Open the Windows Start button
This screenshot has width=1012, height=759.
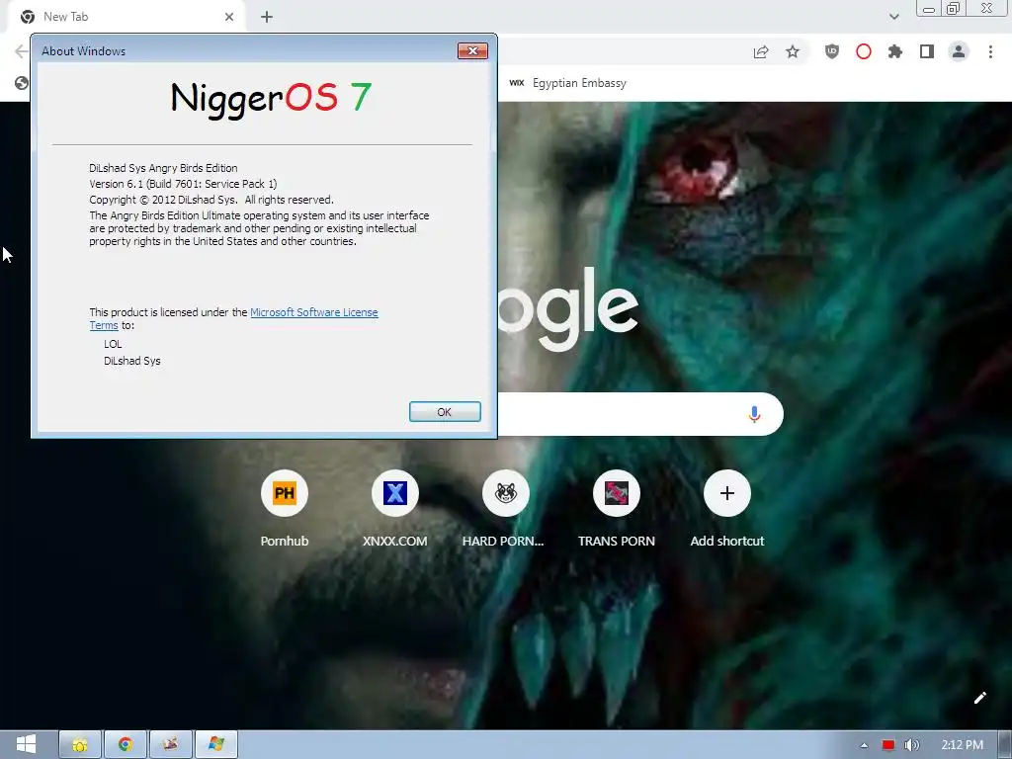(26, 745)
